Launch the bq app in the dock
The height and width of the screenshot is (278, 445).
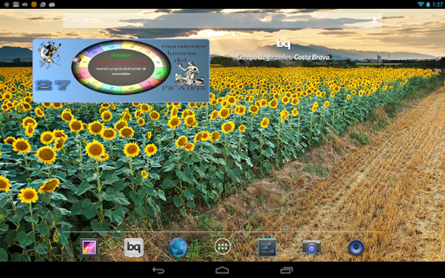[134, 247]
